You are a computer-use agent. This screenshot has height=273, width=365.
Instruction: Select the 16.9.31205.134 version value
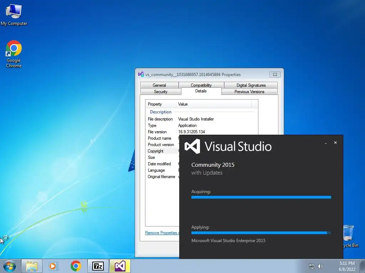(191, 132)
